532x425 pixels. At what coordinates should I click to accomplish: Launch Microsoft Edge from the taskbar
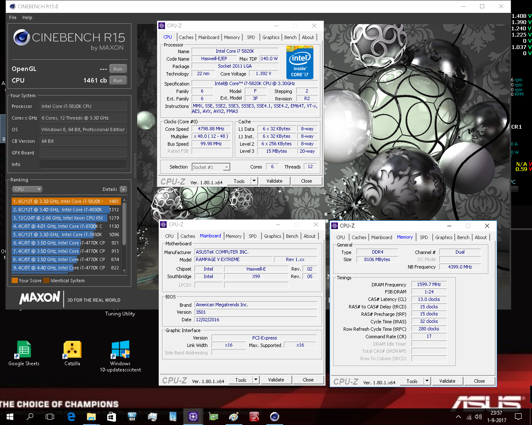coord(71,417)
